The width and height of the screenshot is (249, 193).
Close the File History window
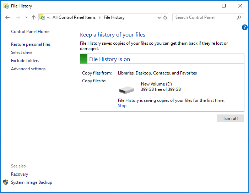click(240, 6)
